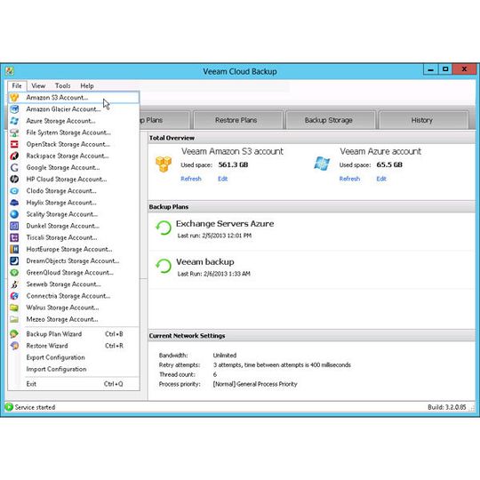
Task: Click the Scality Storage Account icon
Action: [14, 214]
